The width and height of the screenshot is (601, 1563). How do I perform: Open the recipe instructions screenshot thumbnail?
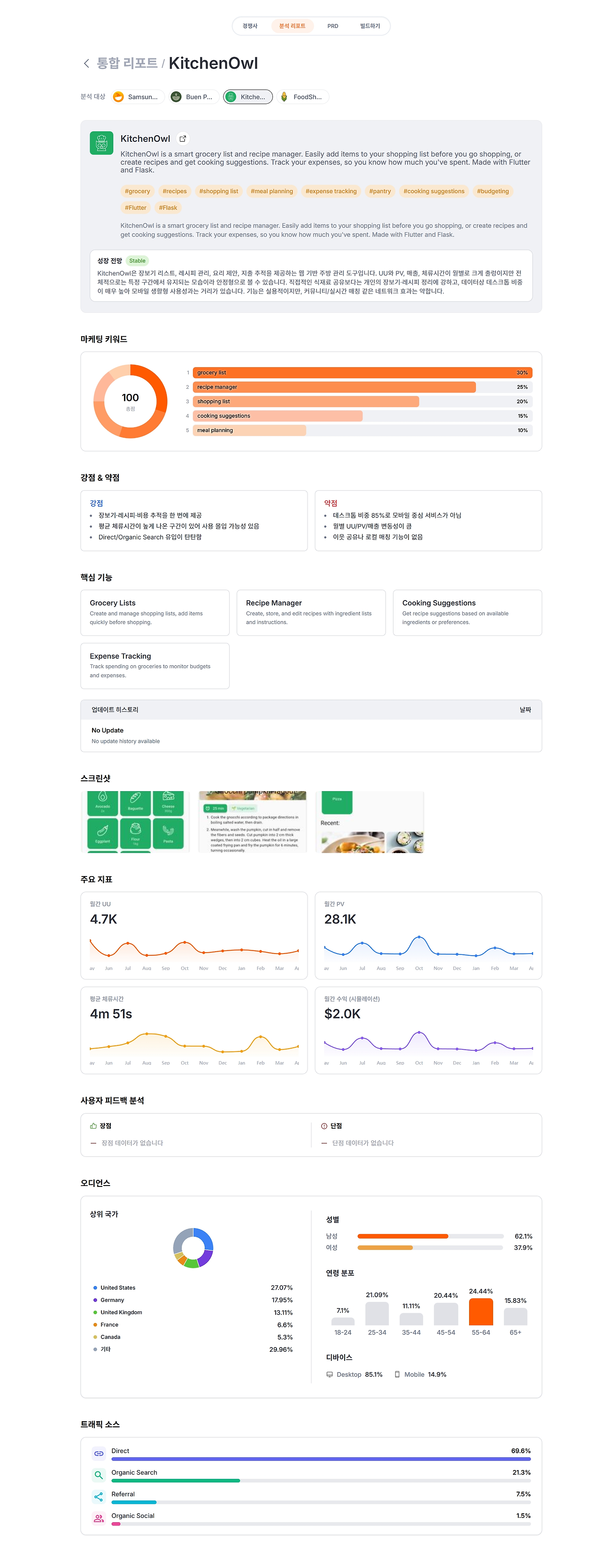pos(253,822)
